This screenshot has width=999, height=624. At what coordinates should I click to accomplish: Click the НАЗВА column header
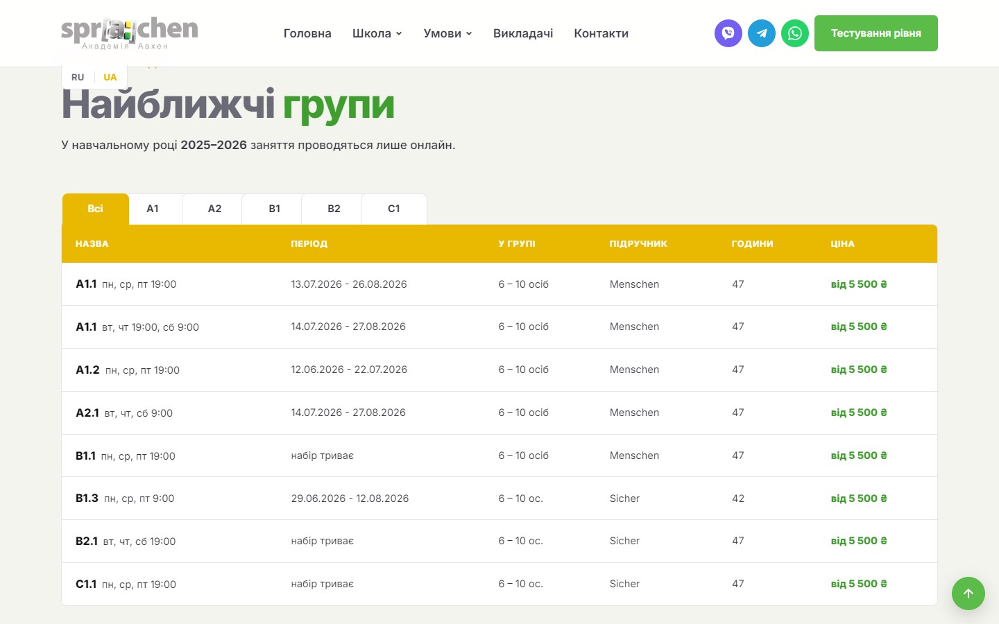92,244
